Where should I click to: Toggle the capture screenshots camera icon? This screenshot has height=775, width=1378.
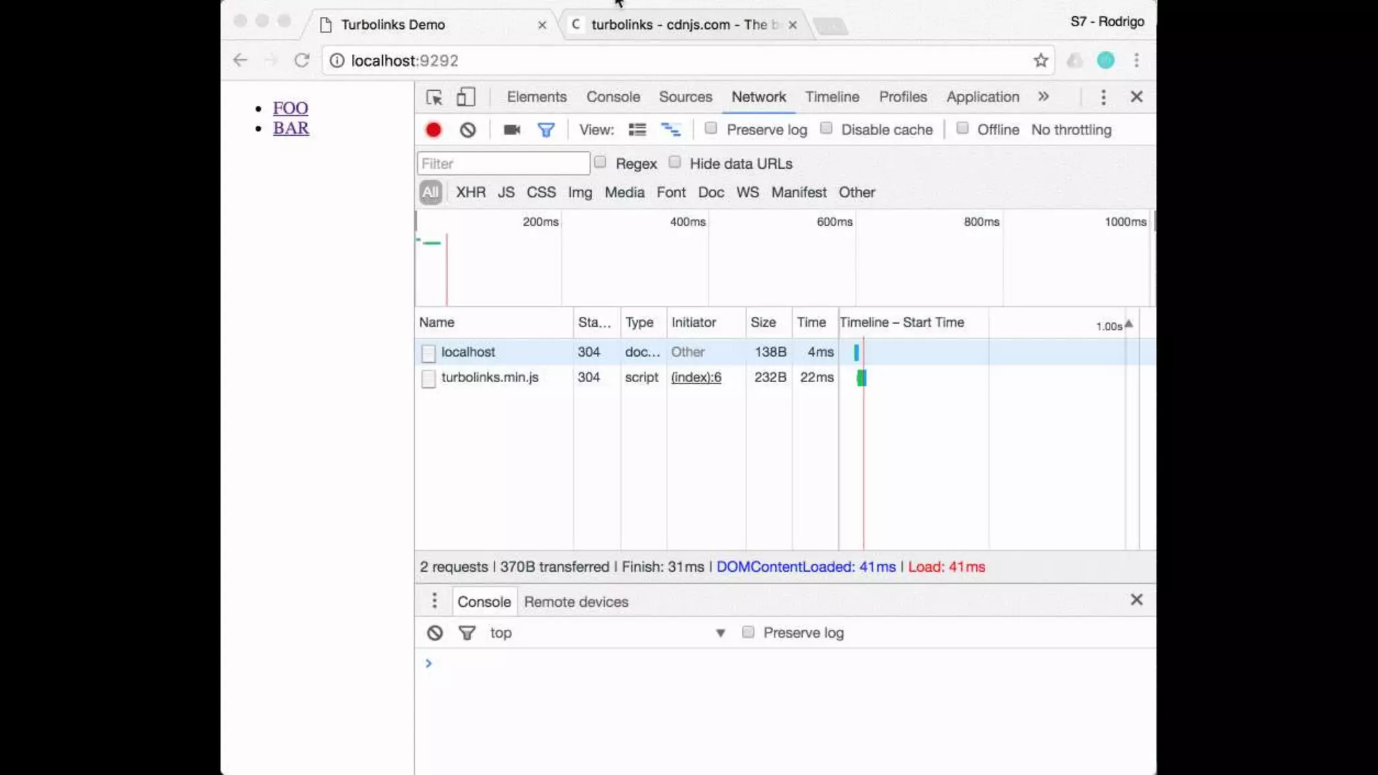pos(511,130)
